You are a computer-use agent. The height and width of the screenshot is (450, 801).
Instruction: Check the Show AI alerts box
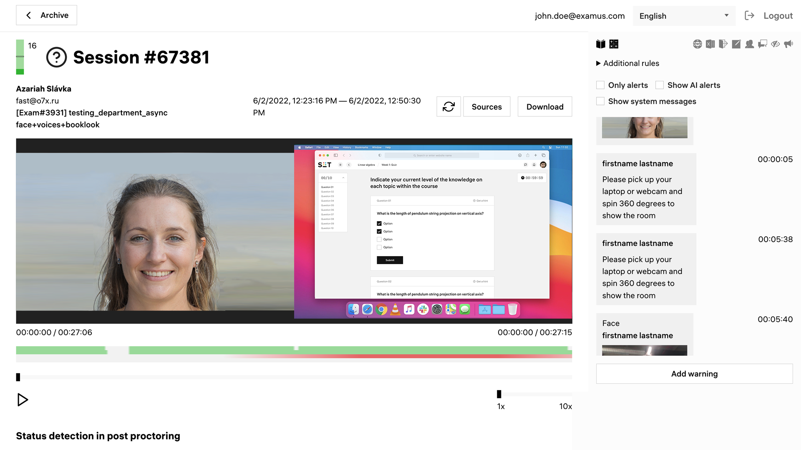click(660, 85)
